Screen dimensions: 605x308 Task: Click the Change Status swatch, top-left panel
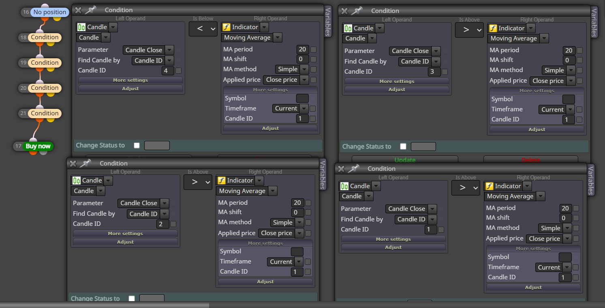157,145
